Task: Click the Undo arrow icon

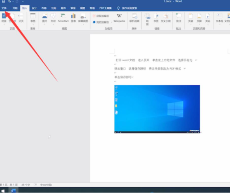Action: pos(9,2)
